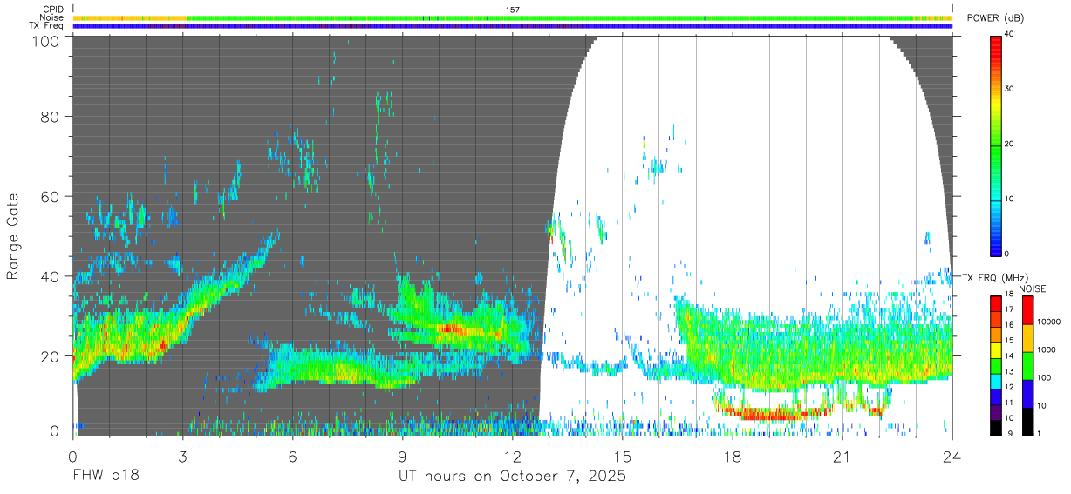Click the 100 label on the Range Gate axis

click(47, 41)
